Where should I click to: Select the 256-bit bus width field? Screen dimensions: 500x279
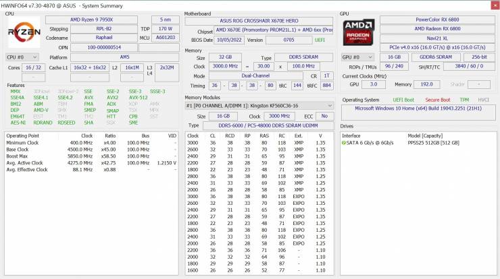click(479, 57)
